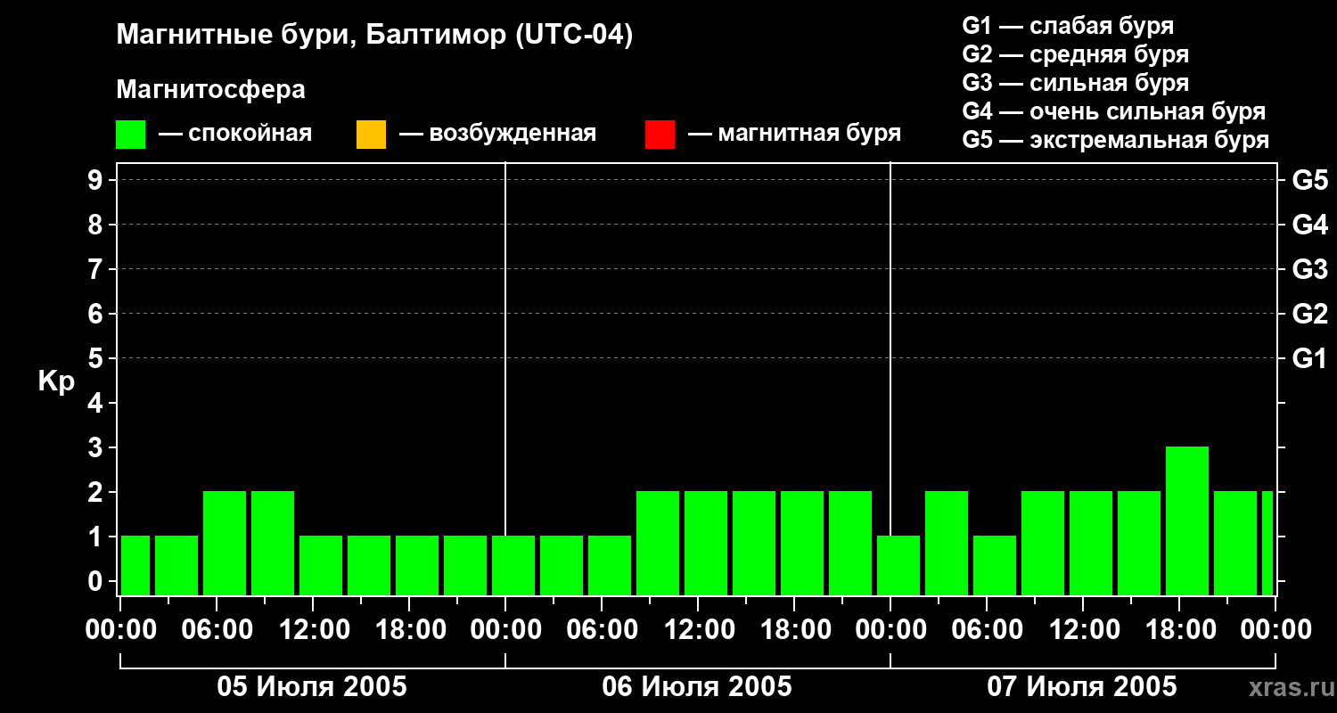Click the 'G1 — слабая буря' description

(x=1068, y=26)
